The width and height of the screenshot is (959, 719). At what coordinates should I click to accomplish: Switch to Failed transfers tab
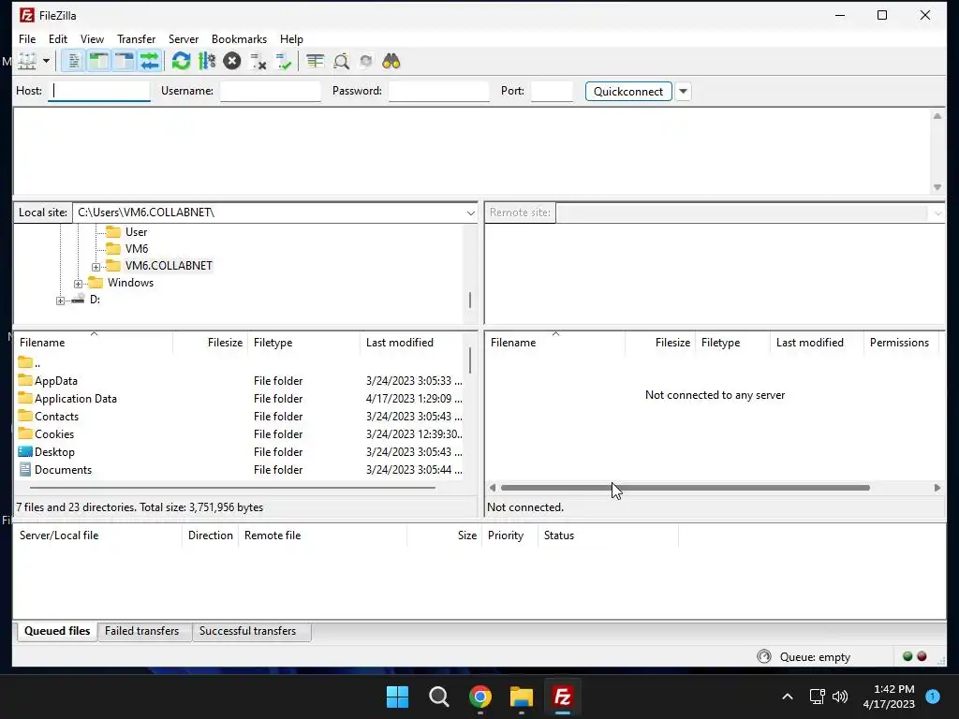pos(142,631)
